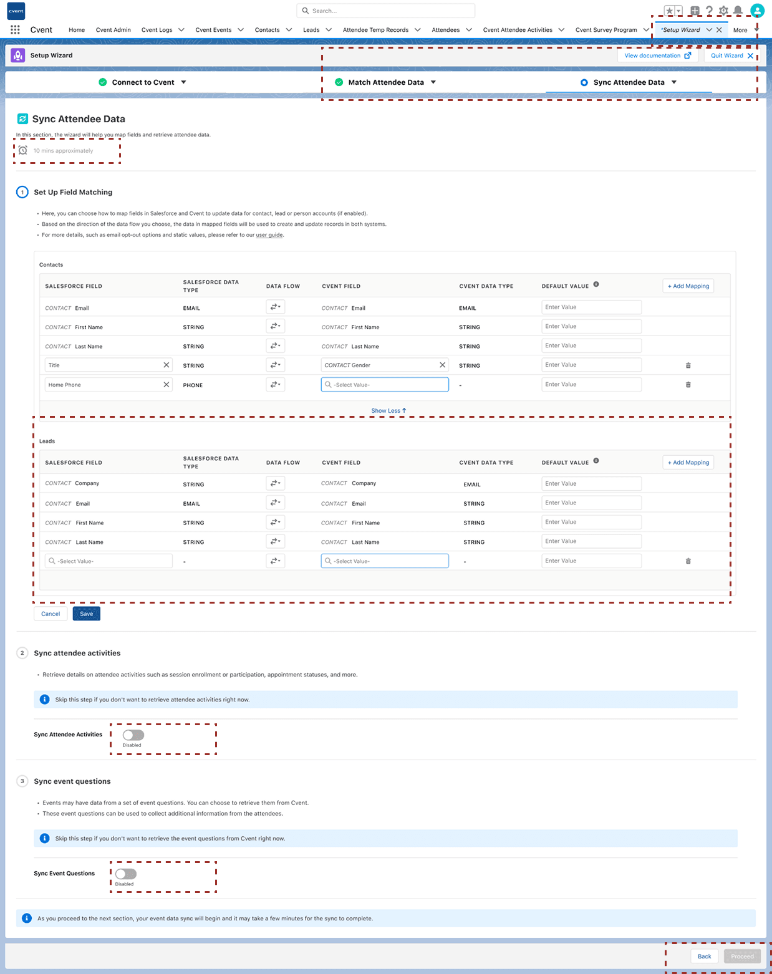Open the Help question mark icon
Image resolution: width=772 pixels, height=974 pixels.
(709, 11)
